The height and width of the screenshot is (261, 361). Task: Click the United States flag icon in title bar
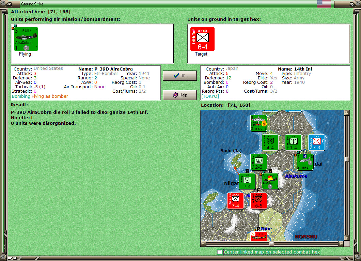point(324,4)
